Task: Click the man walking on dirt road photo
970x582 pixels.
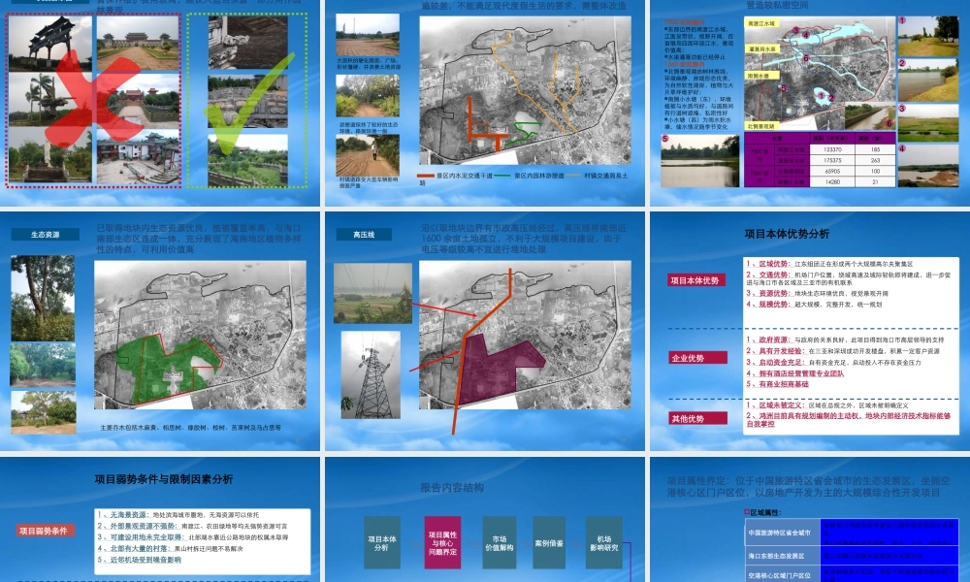Action: tap(368, 155)
